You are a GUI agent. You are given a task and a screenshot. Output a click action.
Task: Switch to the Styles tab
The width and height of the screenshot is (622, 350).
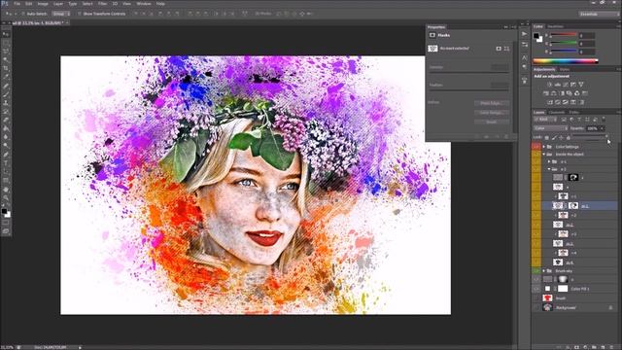tap(565, 69)
